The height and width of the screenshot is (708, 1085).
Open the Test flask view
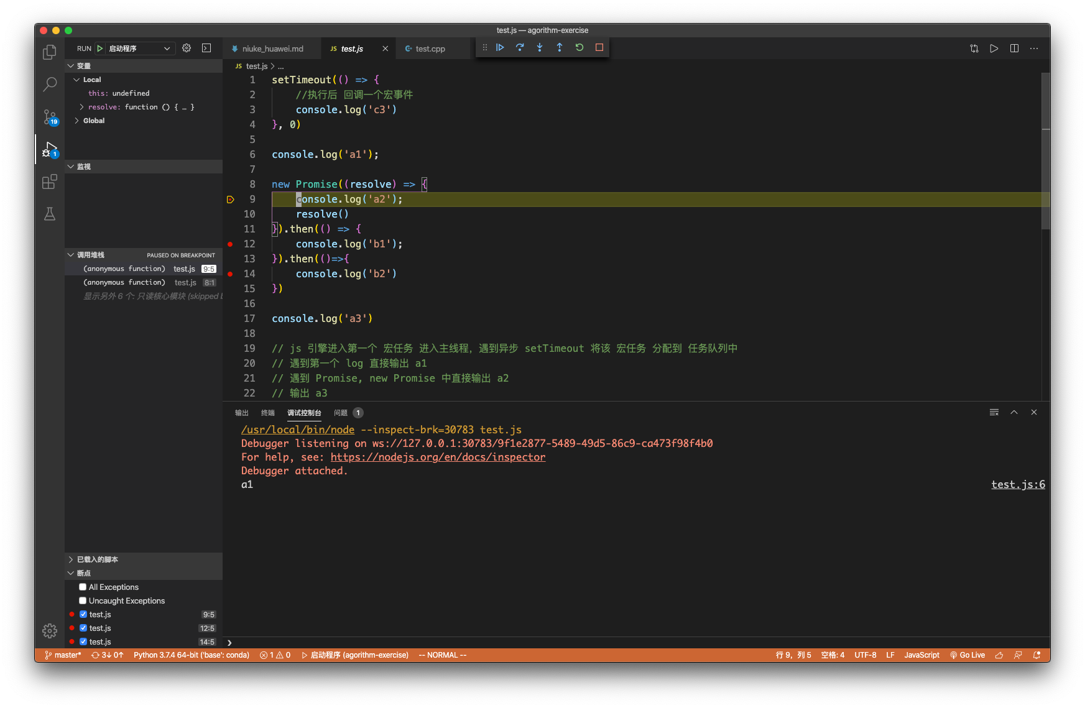click(50, 214)
